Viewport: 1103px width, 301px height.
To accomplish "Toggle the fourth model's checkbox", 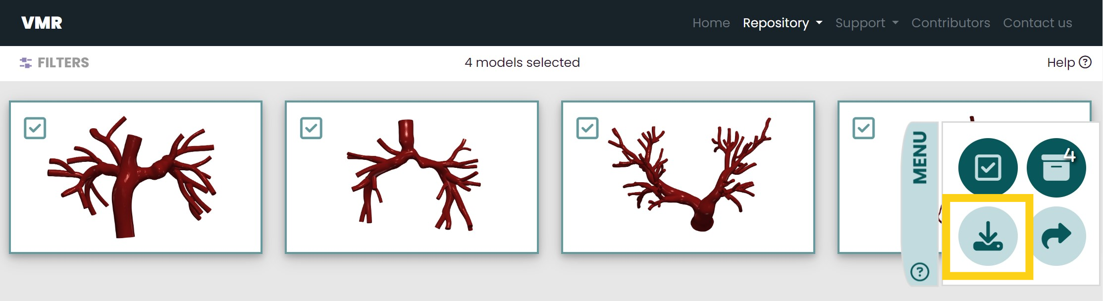I will tap(864, 128).
